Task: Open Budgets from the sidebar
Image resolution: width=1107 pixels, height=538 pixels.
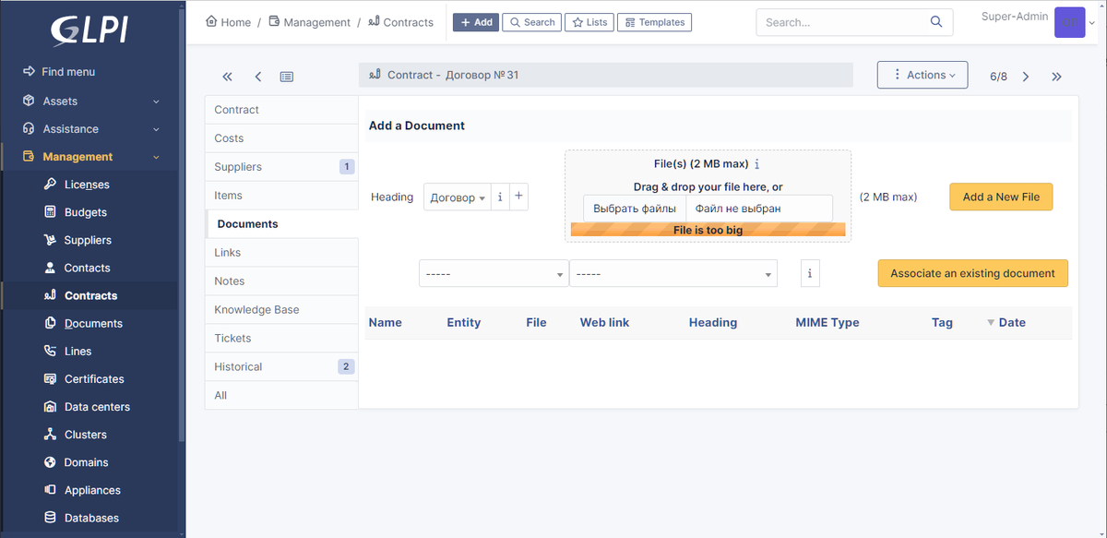Action: tap(86, 212)
